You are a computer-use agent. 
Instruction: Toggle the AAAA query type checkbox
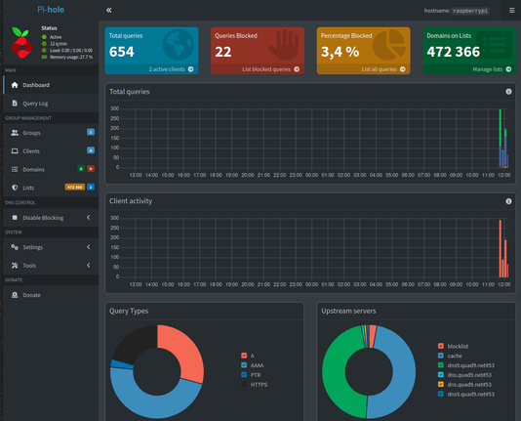pos(244,365)
